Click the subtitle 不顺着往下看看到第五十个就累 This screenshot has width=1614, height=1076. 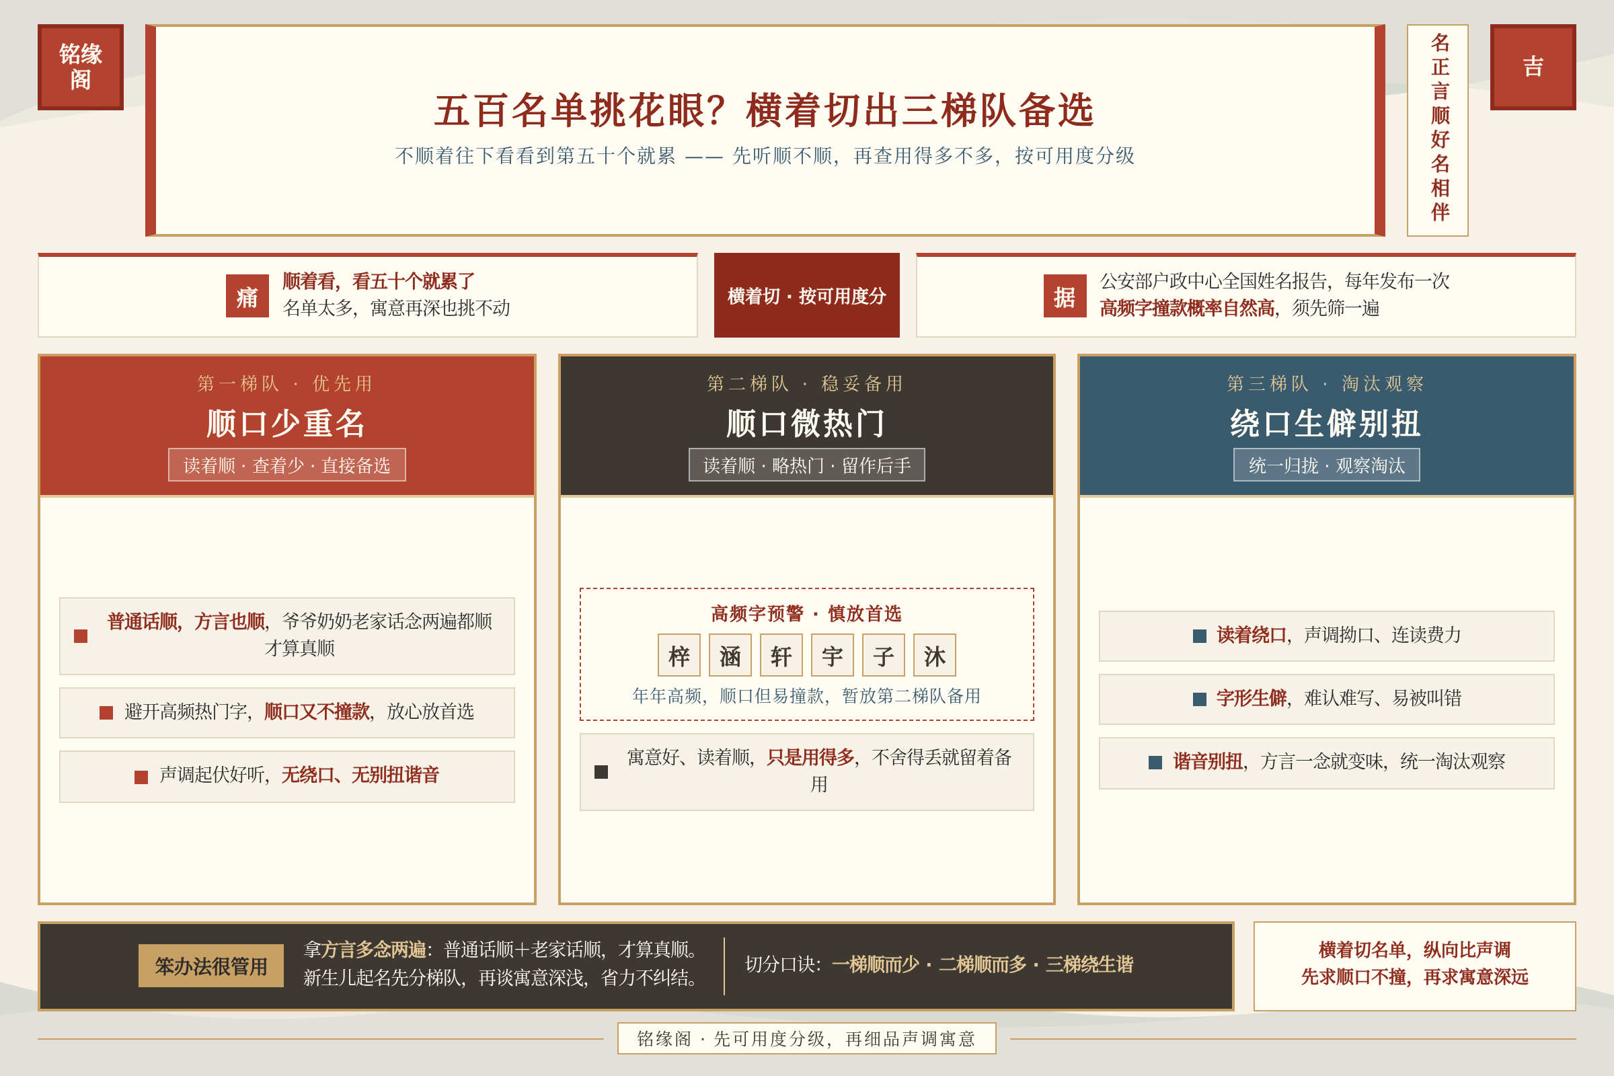tap(765, 156)
